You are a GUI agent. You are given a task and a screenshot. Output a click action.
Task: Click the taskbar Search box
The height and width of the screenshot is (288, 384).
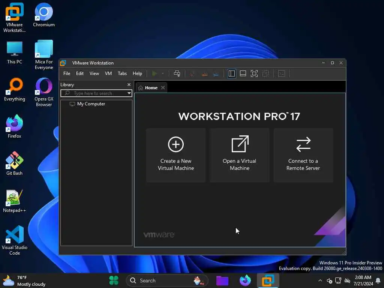point(167,280)
